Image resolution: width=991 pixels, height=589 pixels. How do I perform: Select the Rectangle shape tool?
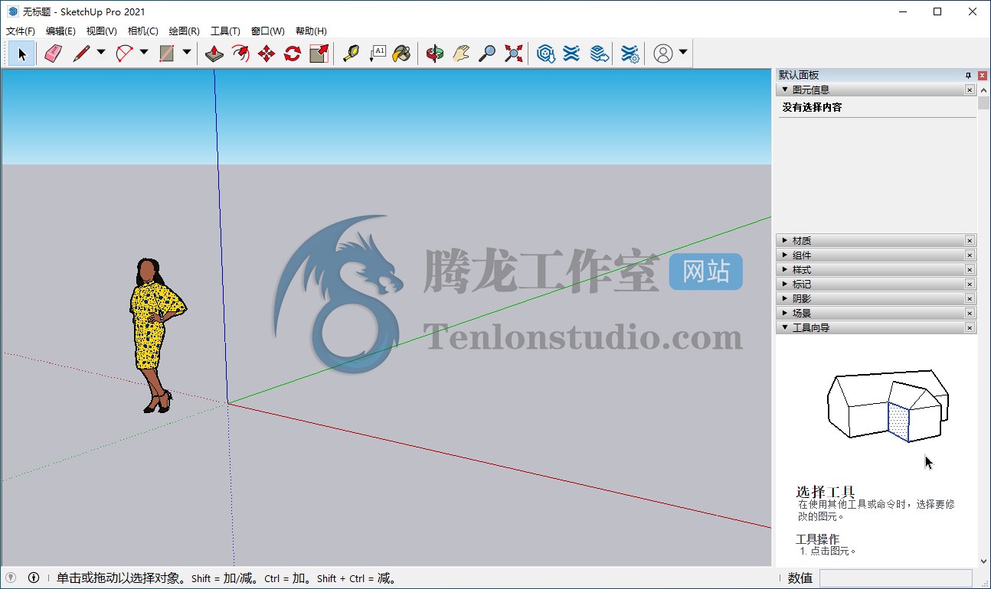point(167,54)
